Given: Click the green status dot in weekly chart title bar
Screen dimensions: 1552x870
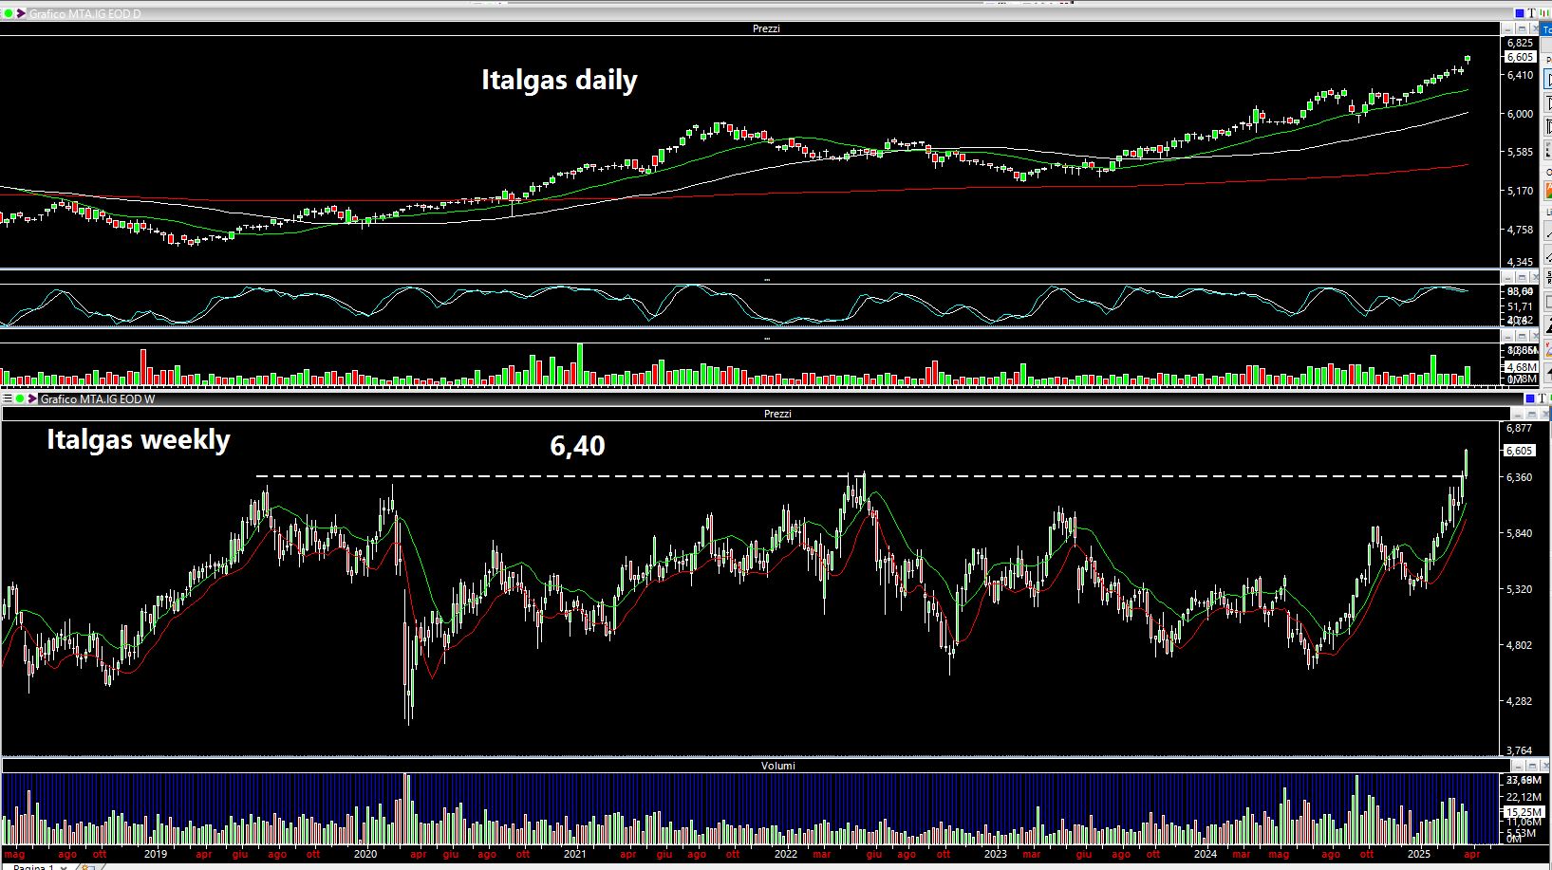Looking at the screenshot, I should pyautogui.click(x=19, y=398).
